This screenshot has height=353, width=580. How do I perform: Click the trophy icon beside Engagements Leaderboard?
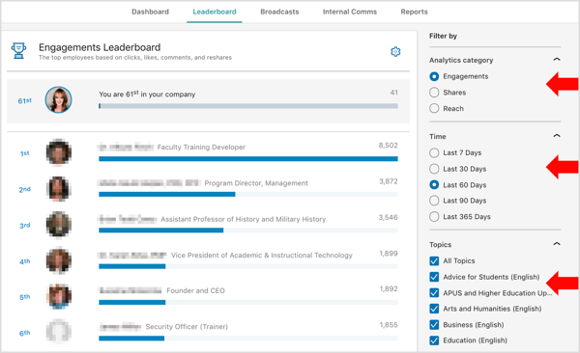coord(18,50)
